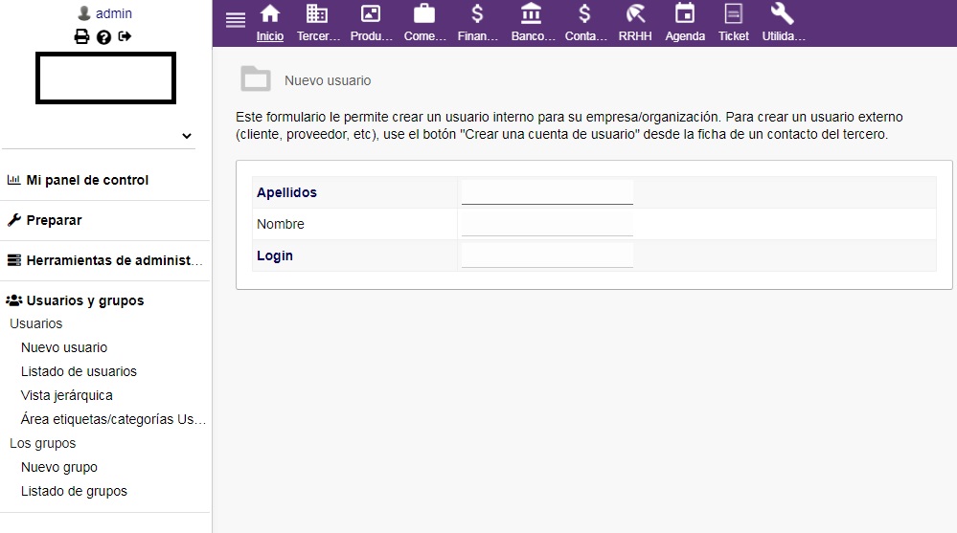The width and height of the screenshot is (957, 533).
Task: Open Vista jerárquica
Action: (66, 395)
